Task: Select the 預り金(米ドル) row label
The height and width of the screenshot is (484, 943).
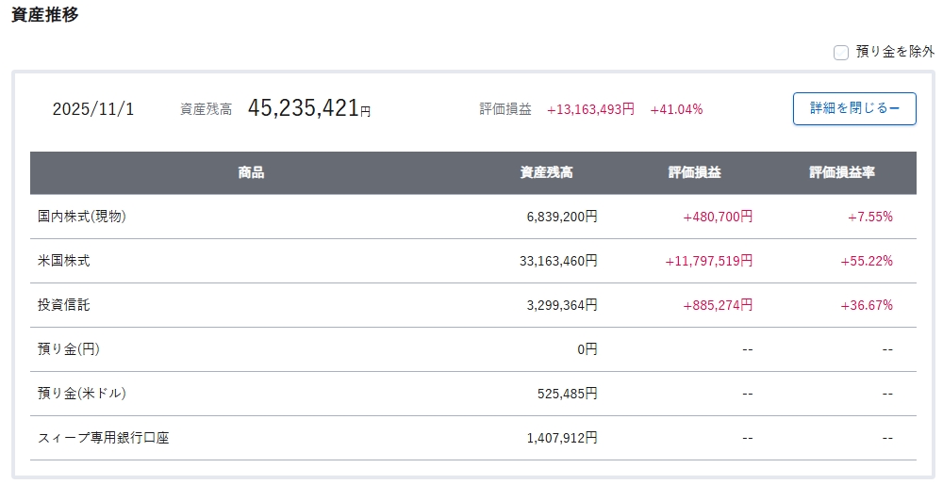Action: pyautogui.click(x=82, y=394)
